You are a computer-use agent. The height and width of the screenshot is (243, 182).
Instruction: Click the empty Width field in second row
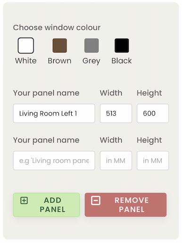coord(116,161)
